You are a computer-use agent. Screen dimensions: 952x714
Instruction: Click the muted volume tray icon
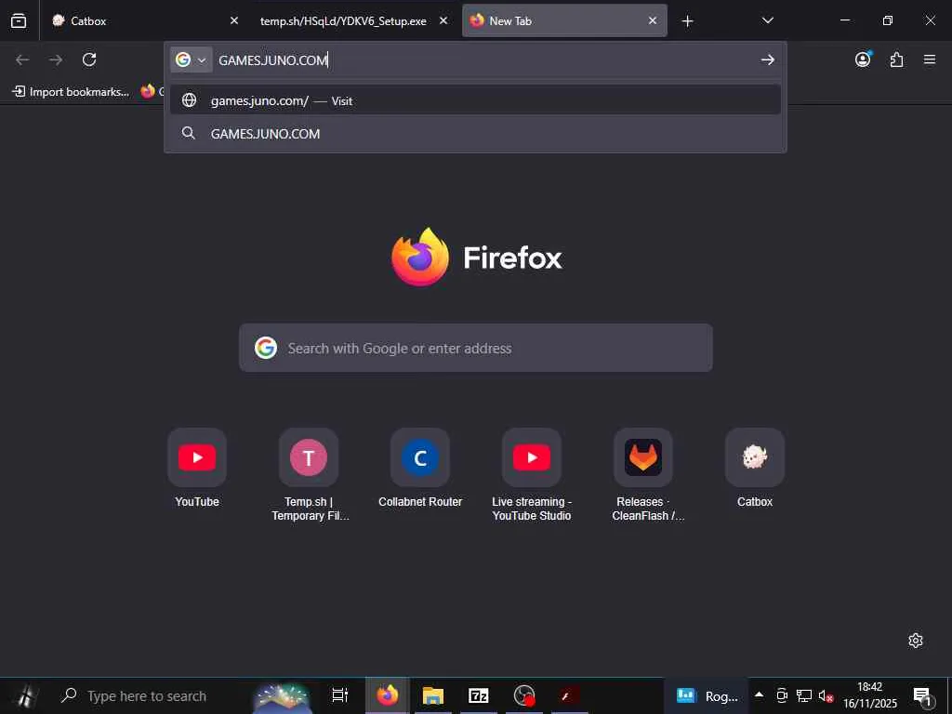[826, 695]
